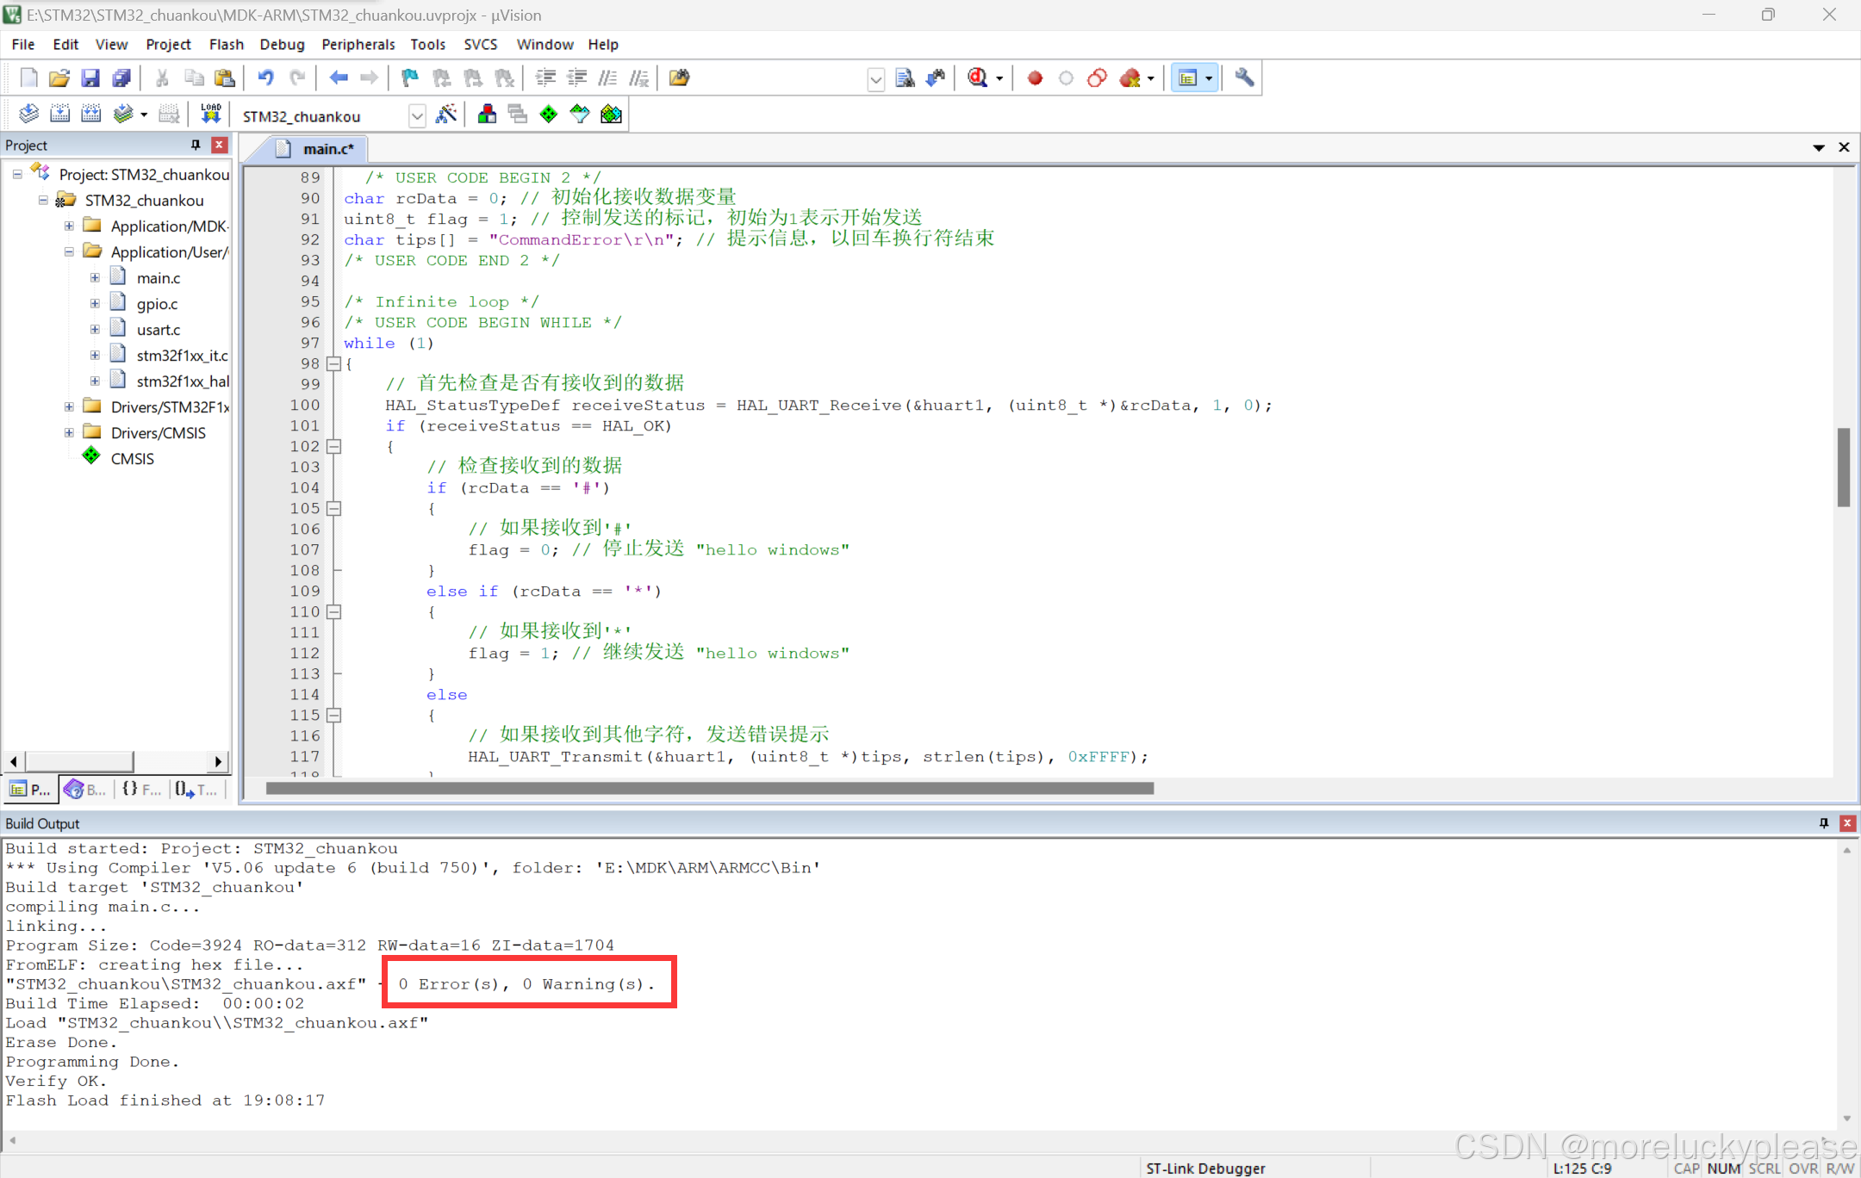
Task: Close the Build Output panel
Action: click(1847, 823)
